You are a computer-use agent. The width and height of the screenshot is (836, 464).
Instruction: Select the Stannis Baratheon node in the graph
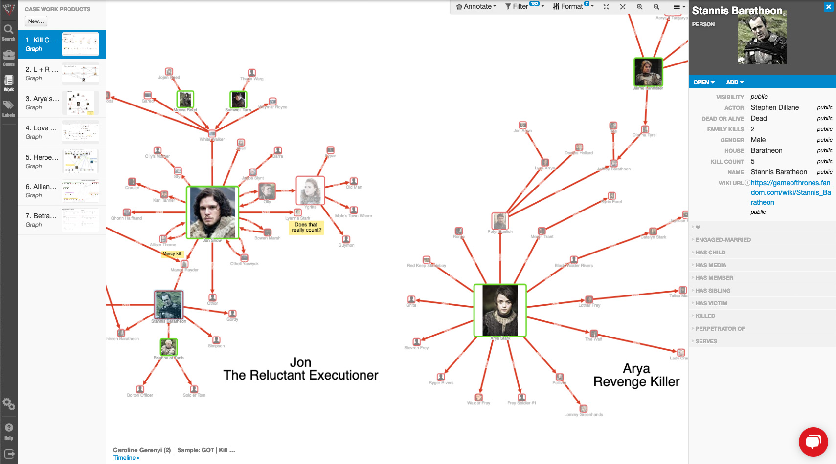coord(169,305)
